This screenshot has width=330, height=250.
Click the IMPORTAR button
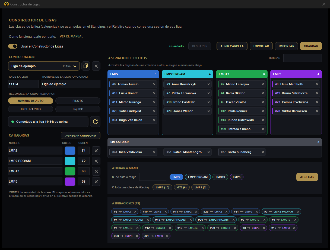286,46
